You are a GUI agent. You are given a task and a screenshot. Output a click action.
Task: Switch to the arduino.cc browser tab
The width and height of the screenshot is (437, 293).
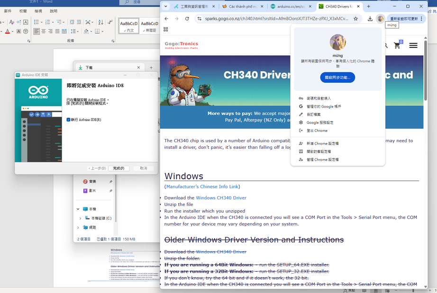pyautogui.click(x=289, y=7)
